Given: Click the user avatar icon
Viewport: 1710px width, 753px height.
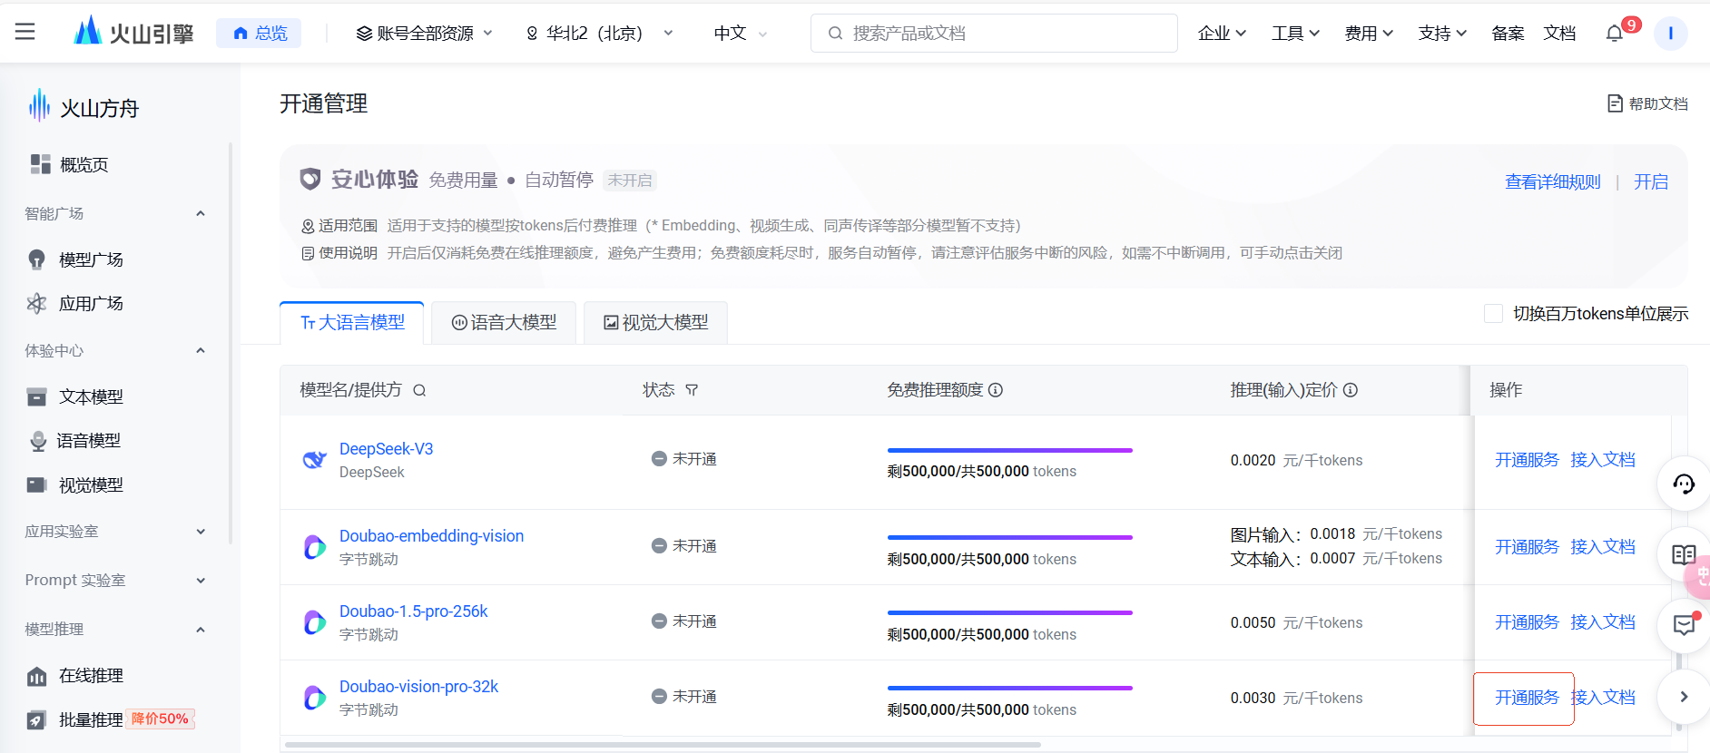Looking at the screenshot, I should tap(1670, 34).
